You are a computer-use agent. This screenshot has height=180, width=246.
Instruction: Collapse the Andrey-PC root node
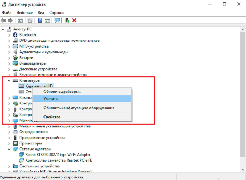(3, 29)
